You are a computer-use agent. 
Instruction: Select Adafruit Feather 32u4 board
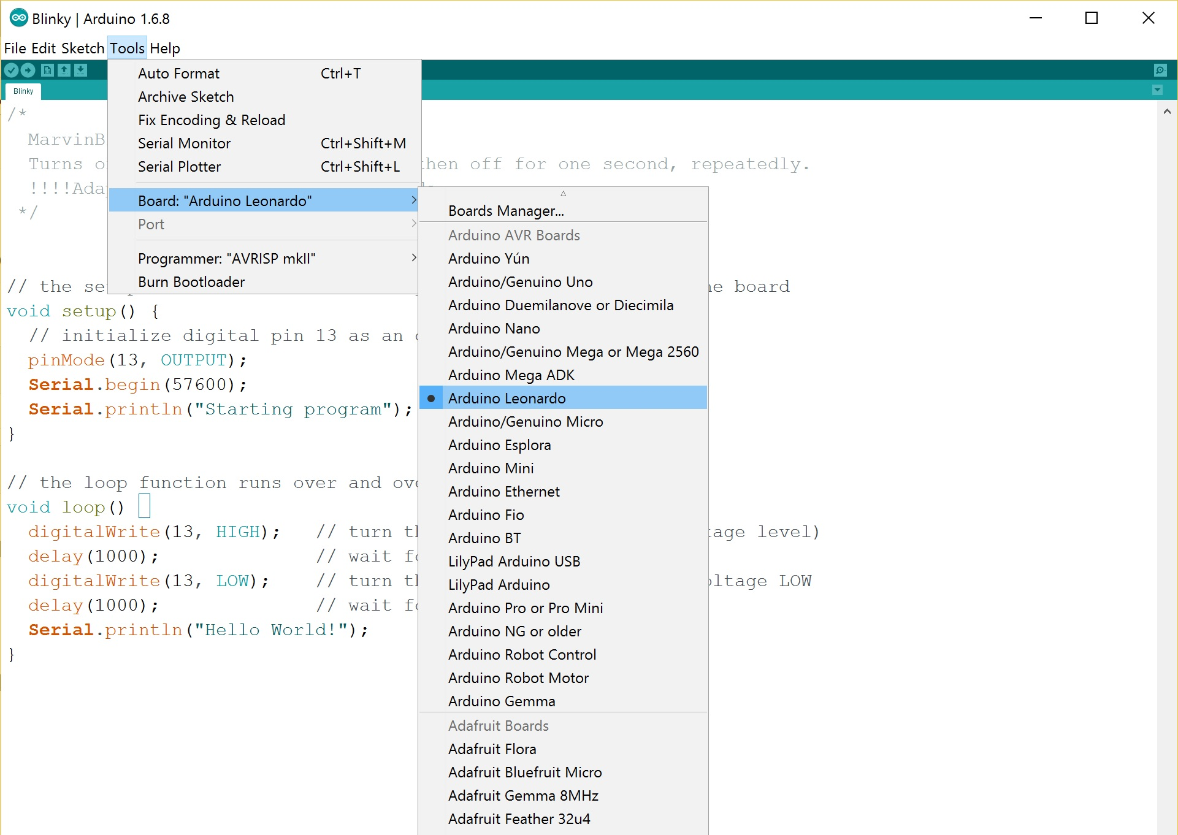click(x=563, y=819)
